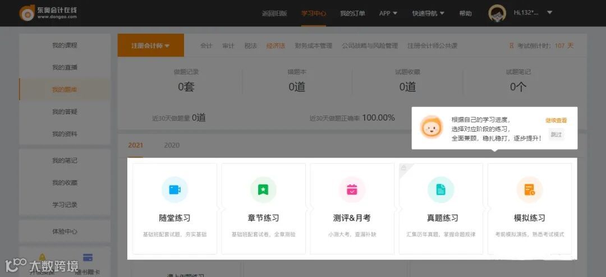Image resolution: width=606 pixels, height=277 pixels.
Task: Switch to the 财务成本管理 subject tab
Action: click(x=314, y=45)
